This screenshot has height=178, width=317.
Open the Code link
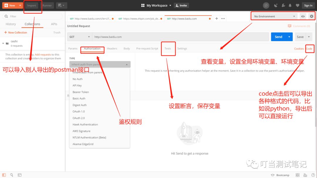click(309, 48)
